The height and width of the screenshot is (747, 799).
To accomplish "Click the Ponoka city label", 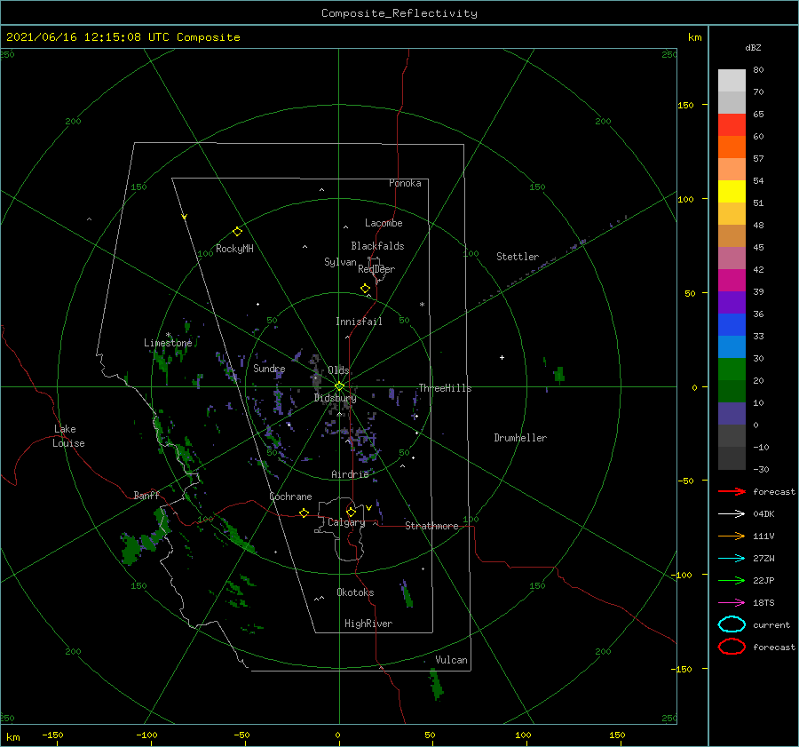I will point(405,183).
